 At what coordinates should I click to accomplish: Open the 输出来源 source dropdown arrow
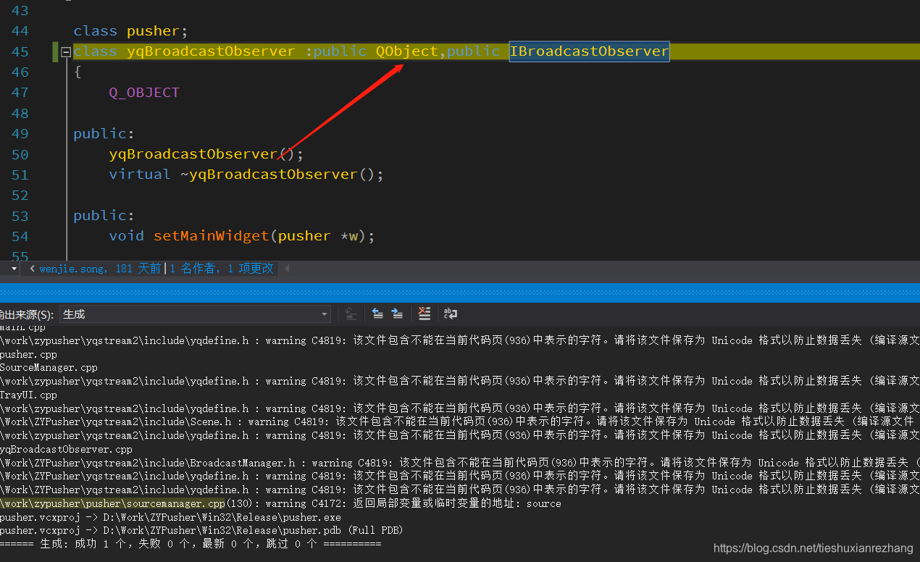(324, 314)
